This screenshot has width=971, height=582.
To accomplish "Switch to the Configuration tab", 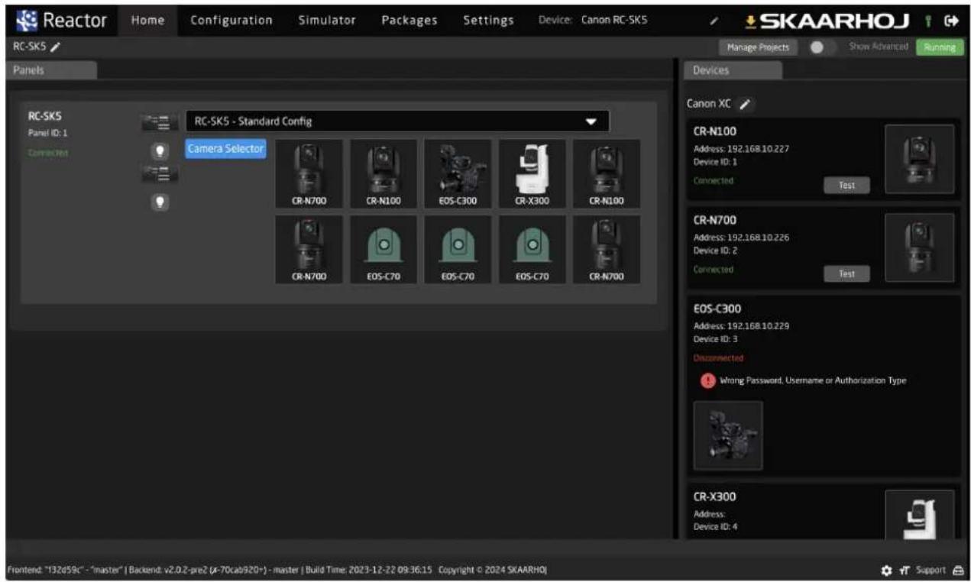I will tap(231, 21).
